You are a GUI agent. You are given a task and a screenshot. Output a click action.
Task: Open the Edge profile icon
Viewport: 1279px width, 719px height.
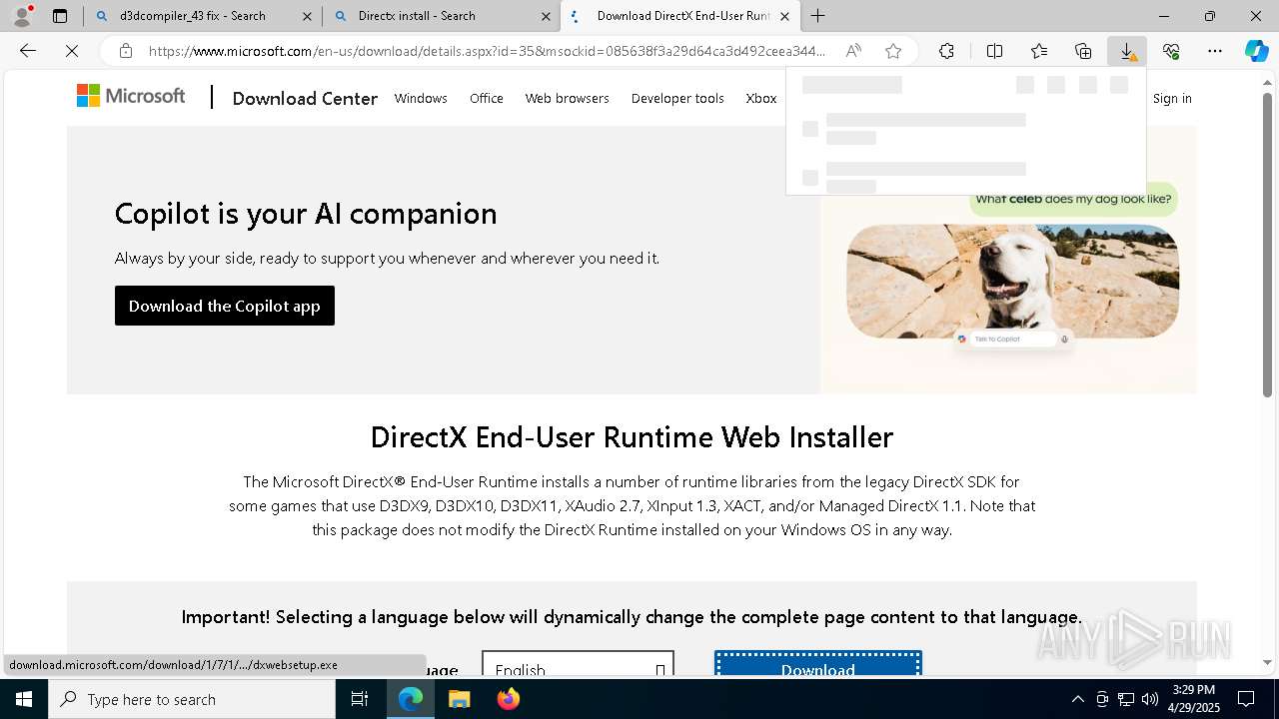22,15
